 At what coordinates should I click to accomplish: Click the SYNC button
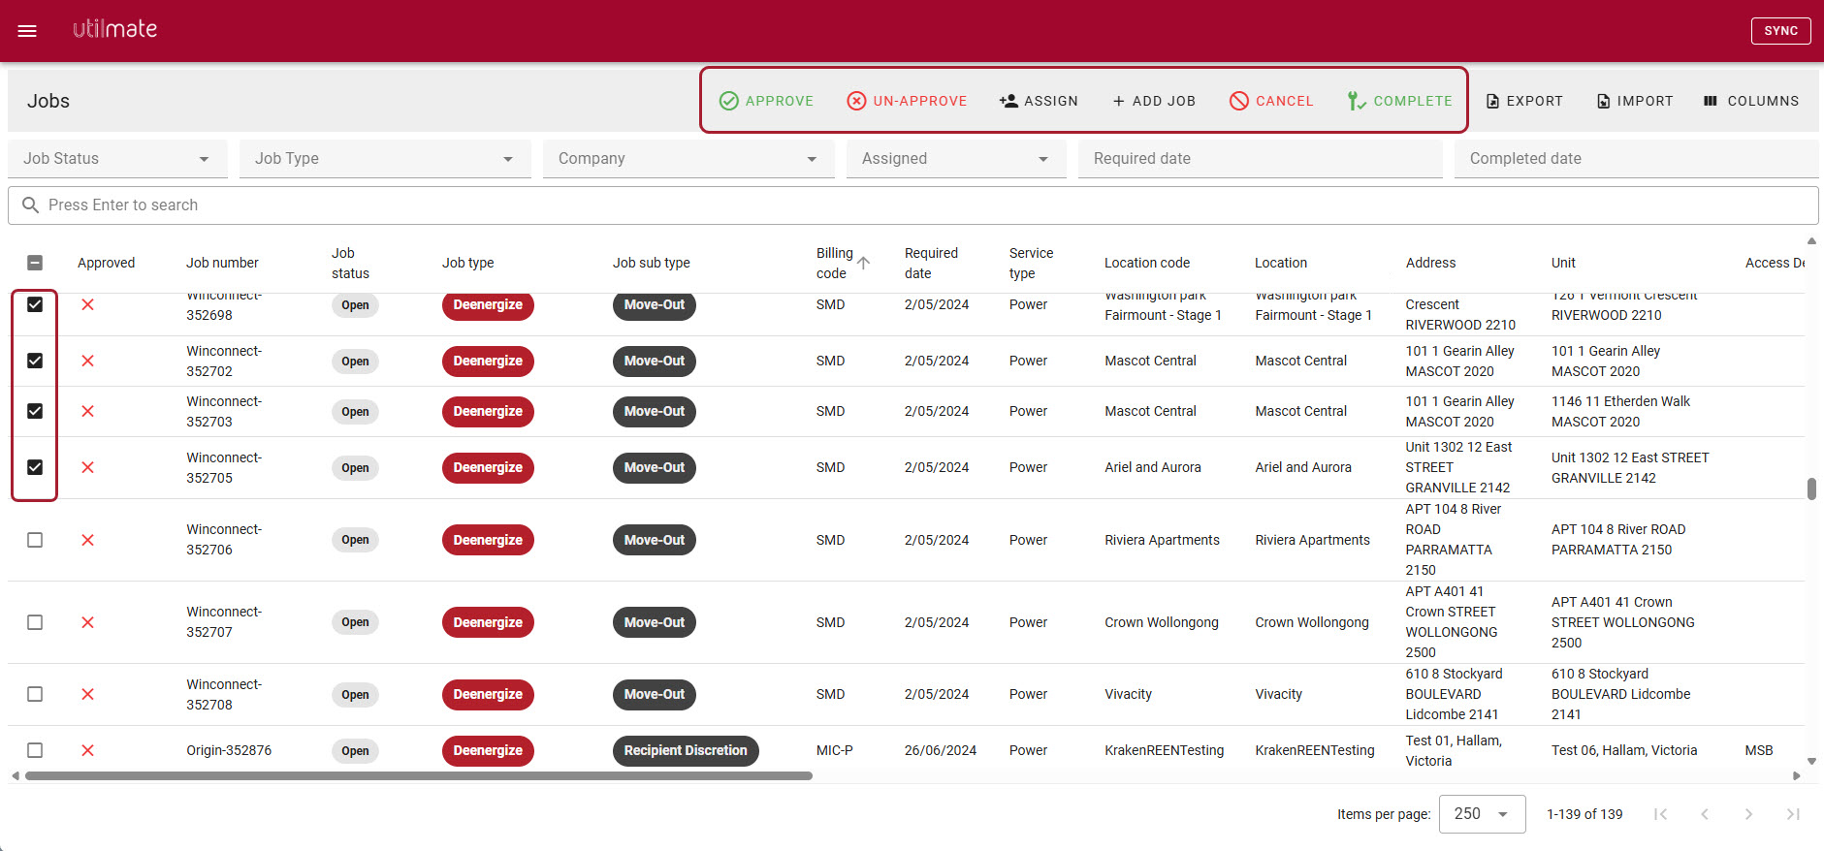(1780, 31)
